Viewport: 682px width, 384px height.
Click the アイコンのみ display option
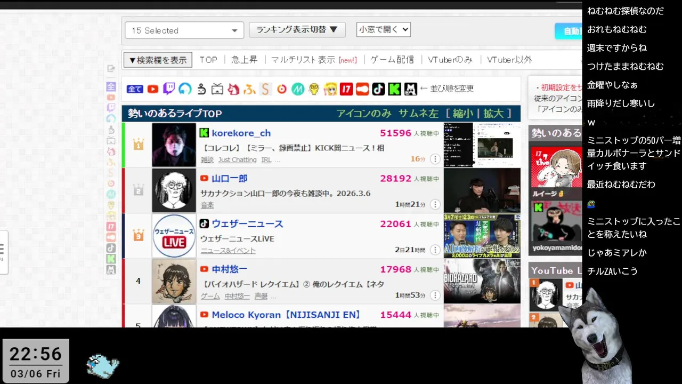(x=364, y=113)
